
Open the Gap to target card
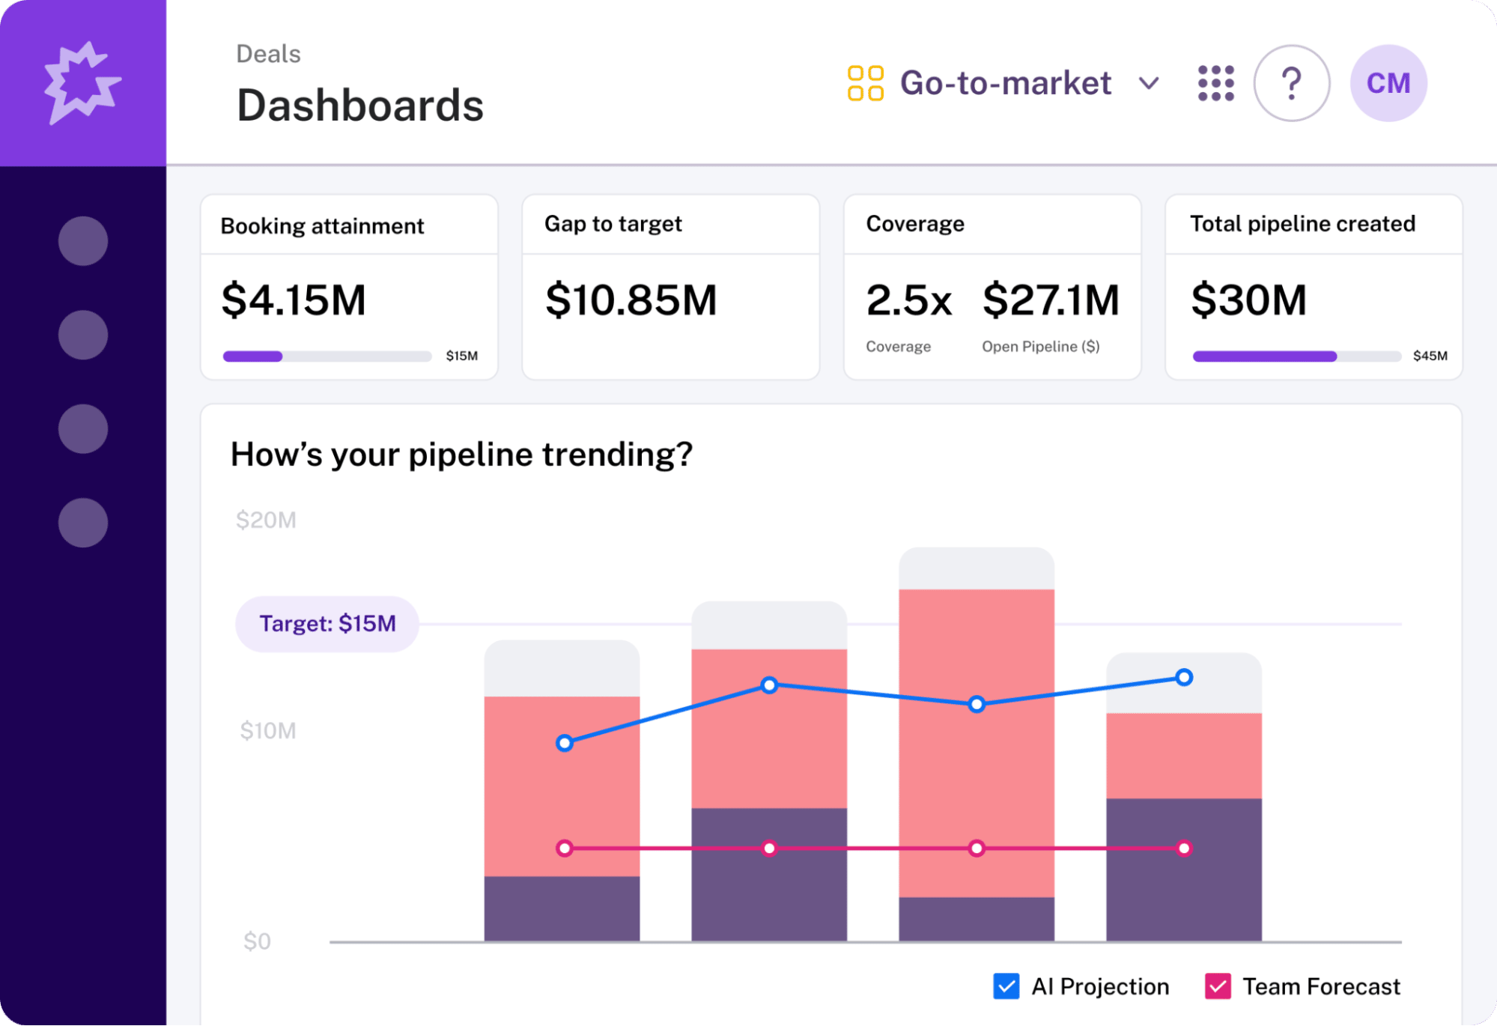click(670, 287)
